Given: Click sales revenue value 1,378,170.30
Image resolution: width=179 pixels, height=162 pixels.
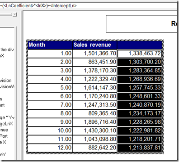Looking at the screenshot, I should [94, 71].
